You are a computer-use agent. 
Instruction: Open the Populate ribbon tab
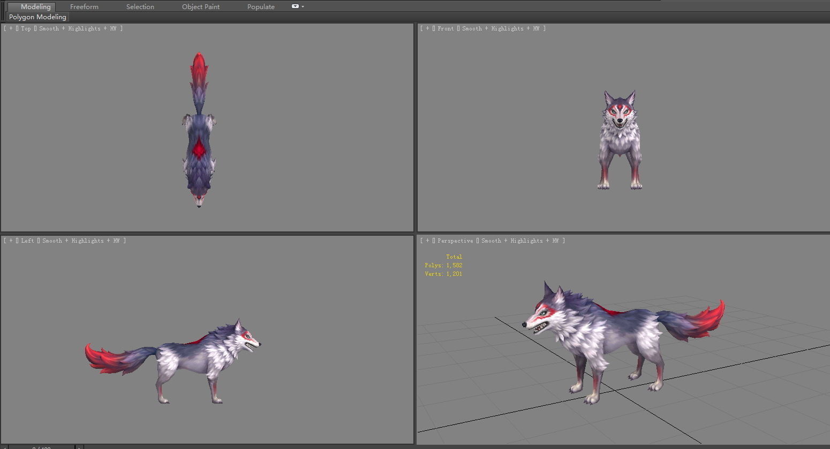tap(261, 6)
